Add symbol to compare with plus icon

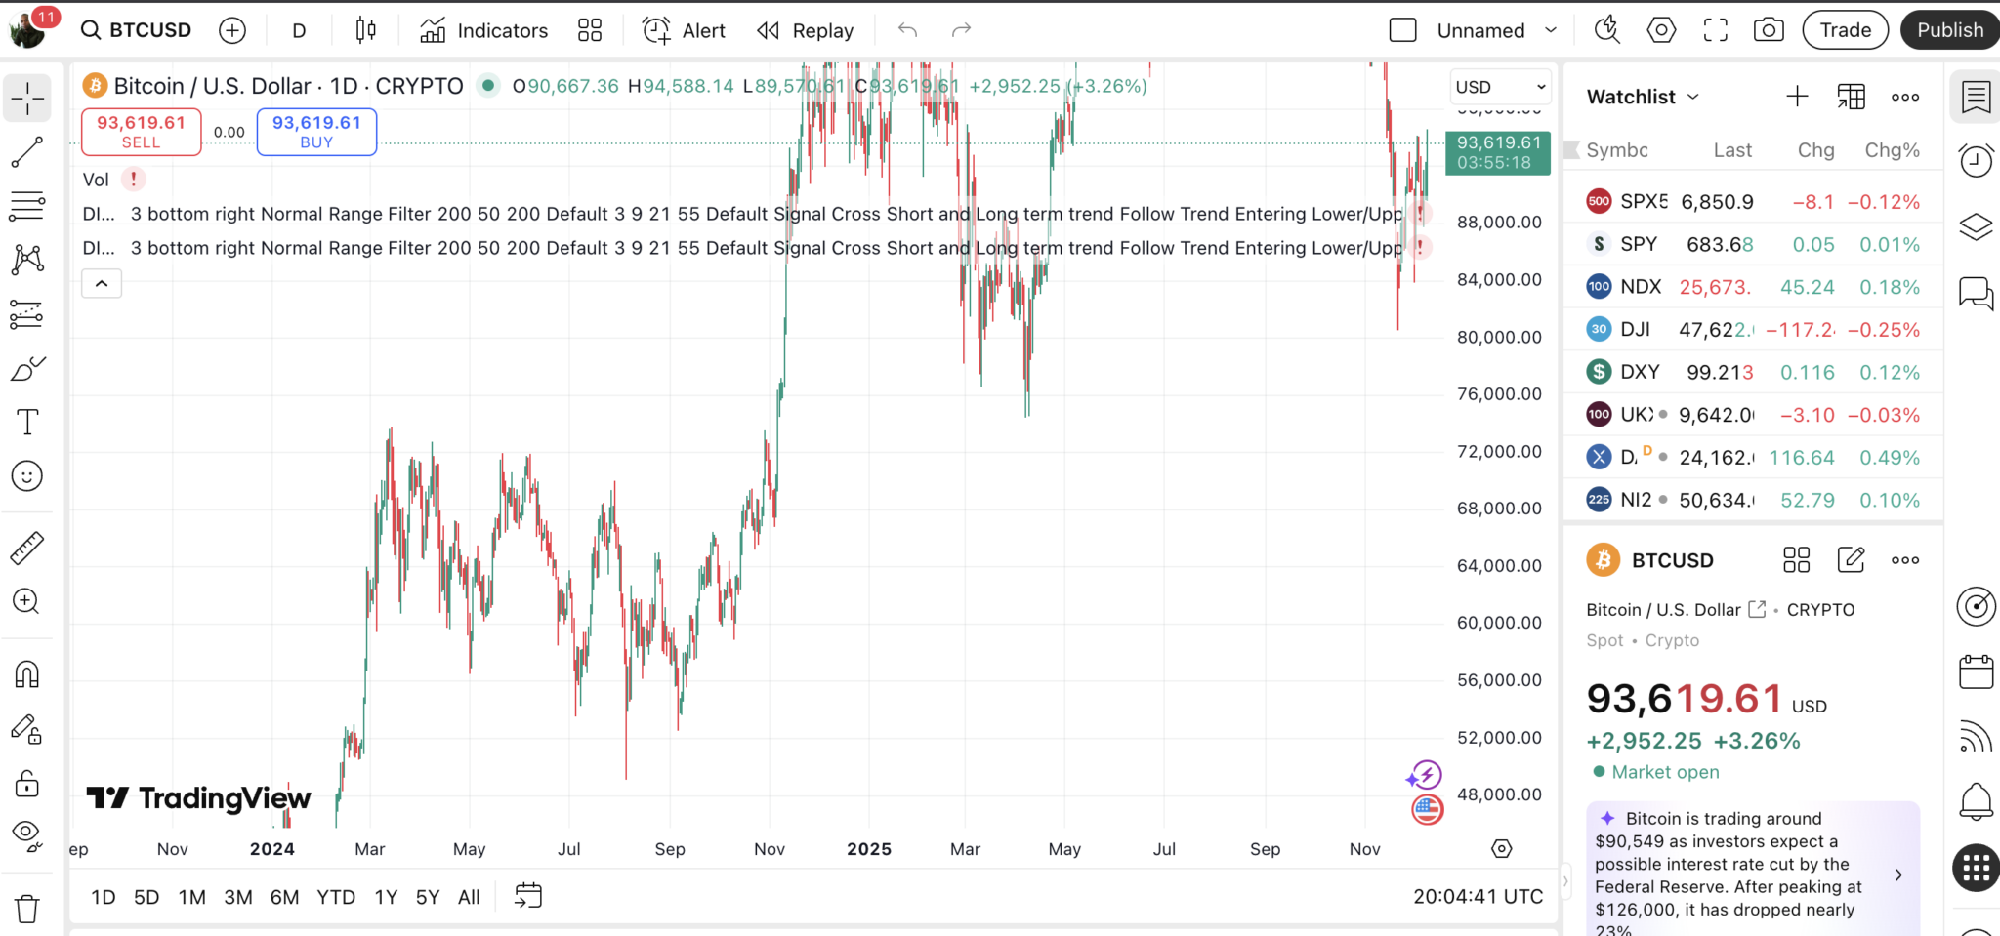tap(232, 30)
